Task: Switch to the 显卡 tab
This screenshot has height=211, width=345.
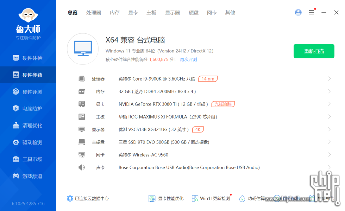Action: (x=133, y=13)
